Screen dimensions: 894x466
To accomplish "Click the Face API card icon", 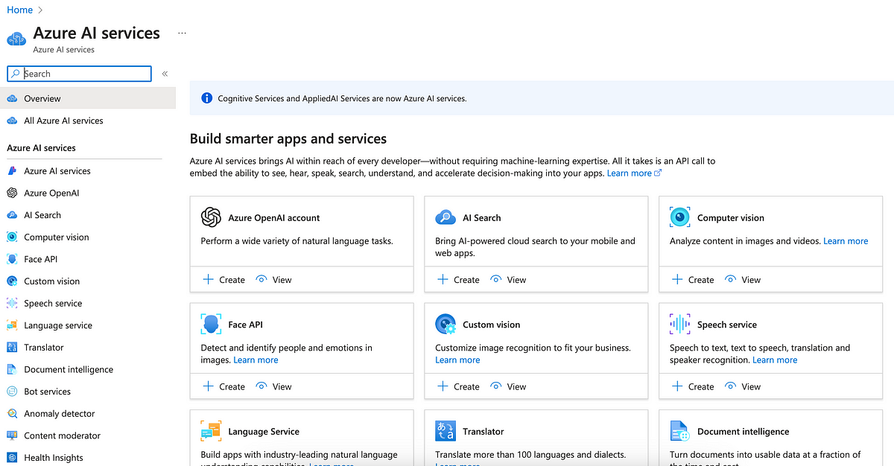I will coord(212,324).
